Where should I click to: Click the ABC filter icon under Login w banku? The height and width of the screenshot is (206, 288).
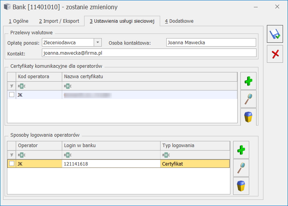tap(68, 155)
